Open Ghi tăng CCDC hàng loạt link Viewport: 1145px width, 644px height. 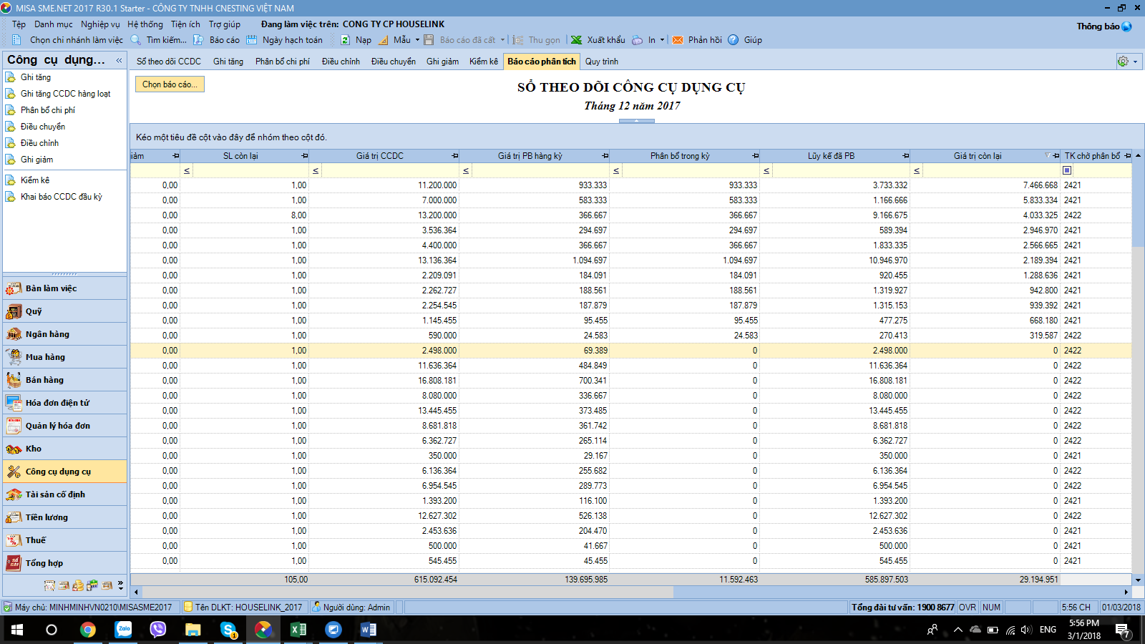point(65,94)
